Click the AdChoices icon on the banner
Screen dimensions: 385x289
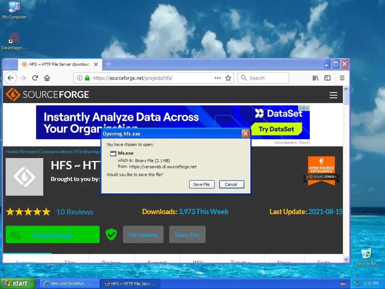301,108
